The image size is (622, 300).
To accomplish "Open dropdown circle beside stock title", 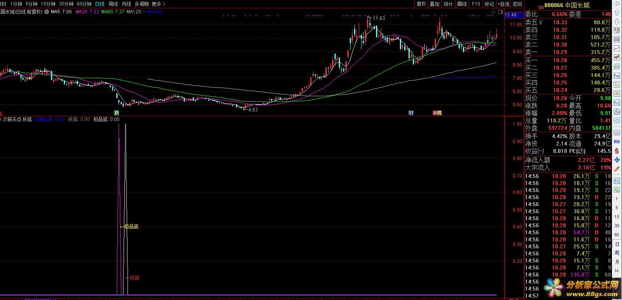I will pyautogui.click(x=47, y=12).
